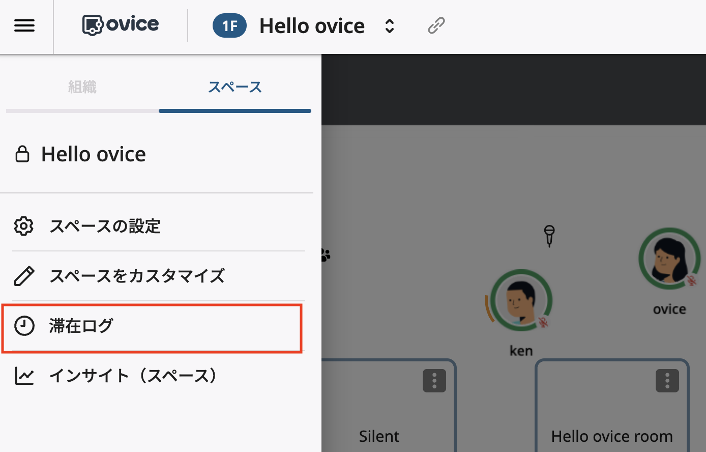Select the スペース tab
This screenshot has width=706, height=452.
[234, 87]
